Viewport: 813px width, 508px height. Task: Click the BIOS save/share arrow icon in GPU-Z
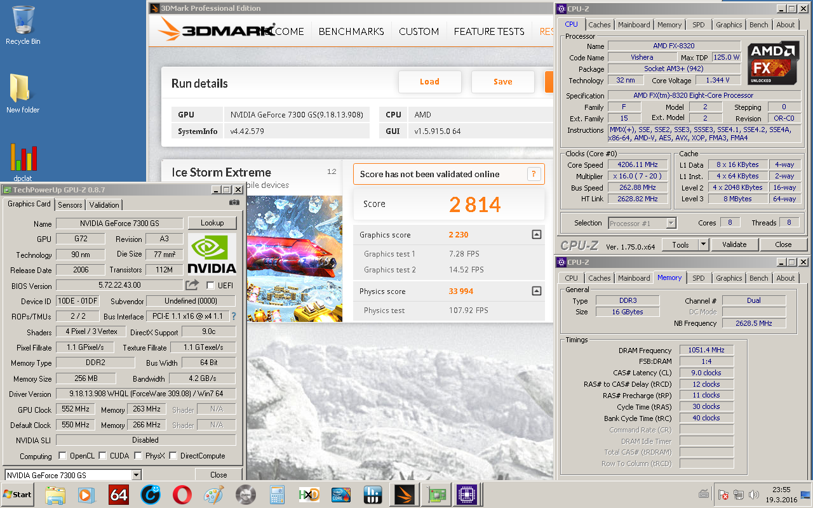pyautogui.click(x=192, y=285)
